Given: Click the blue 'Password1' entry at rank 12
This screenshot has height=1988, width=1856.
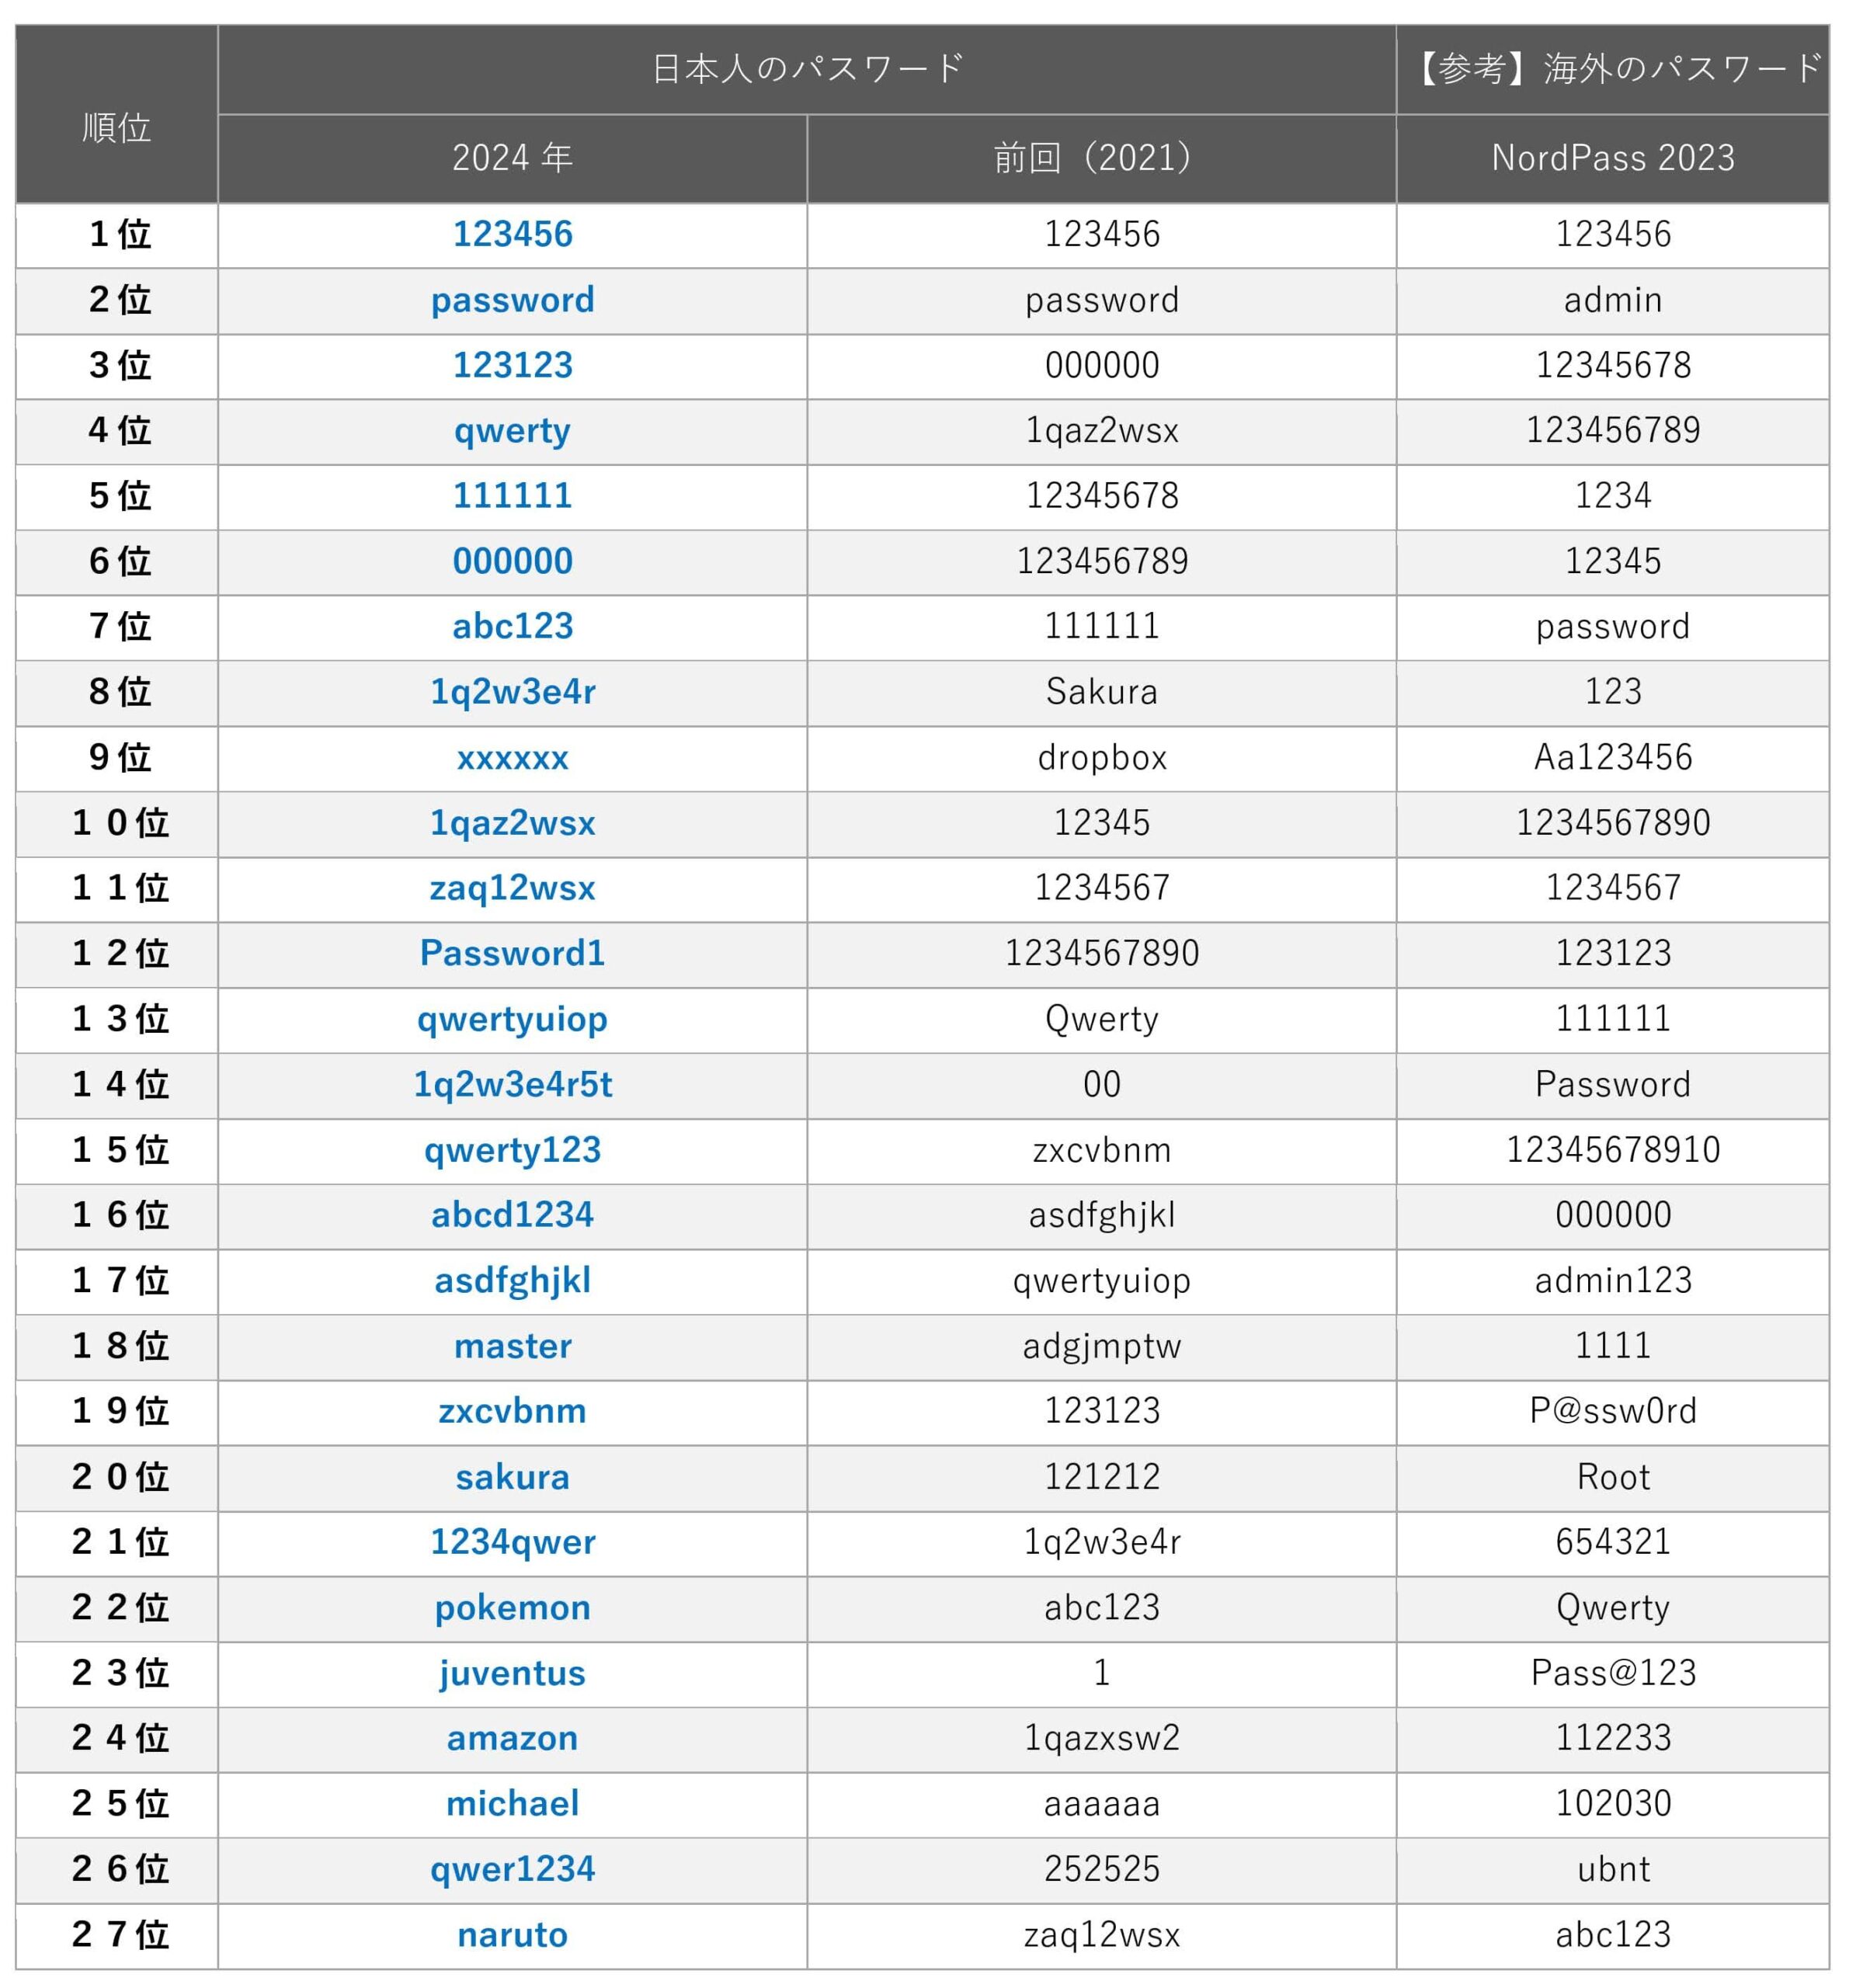Looking at the screenshot, I should pos(512,953).
